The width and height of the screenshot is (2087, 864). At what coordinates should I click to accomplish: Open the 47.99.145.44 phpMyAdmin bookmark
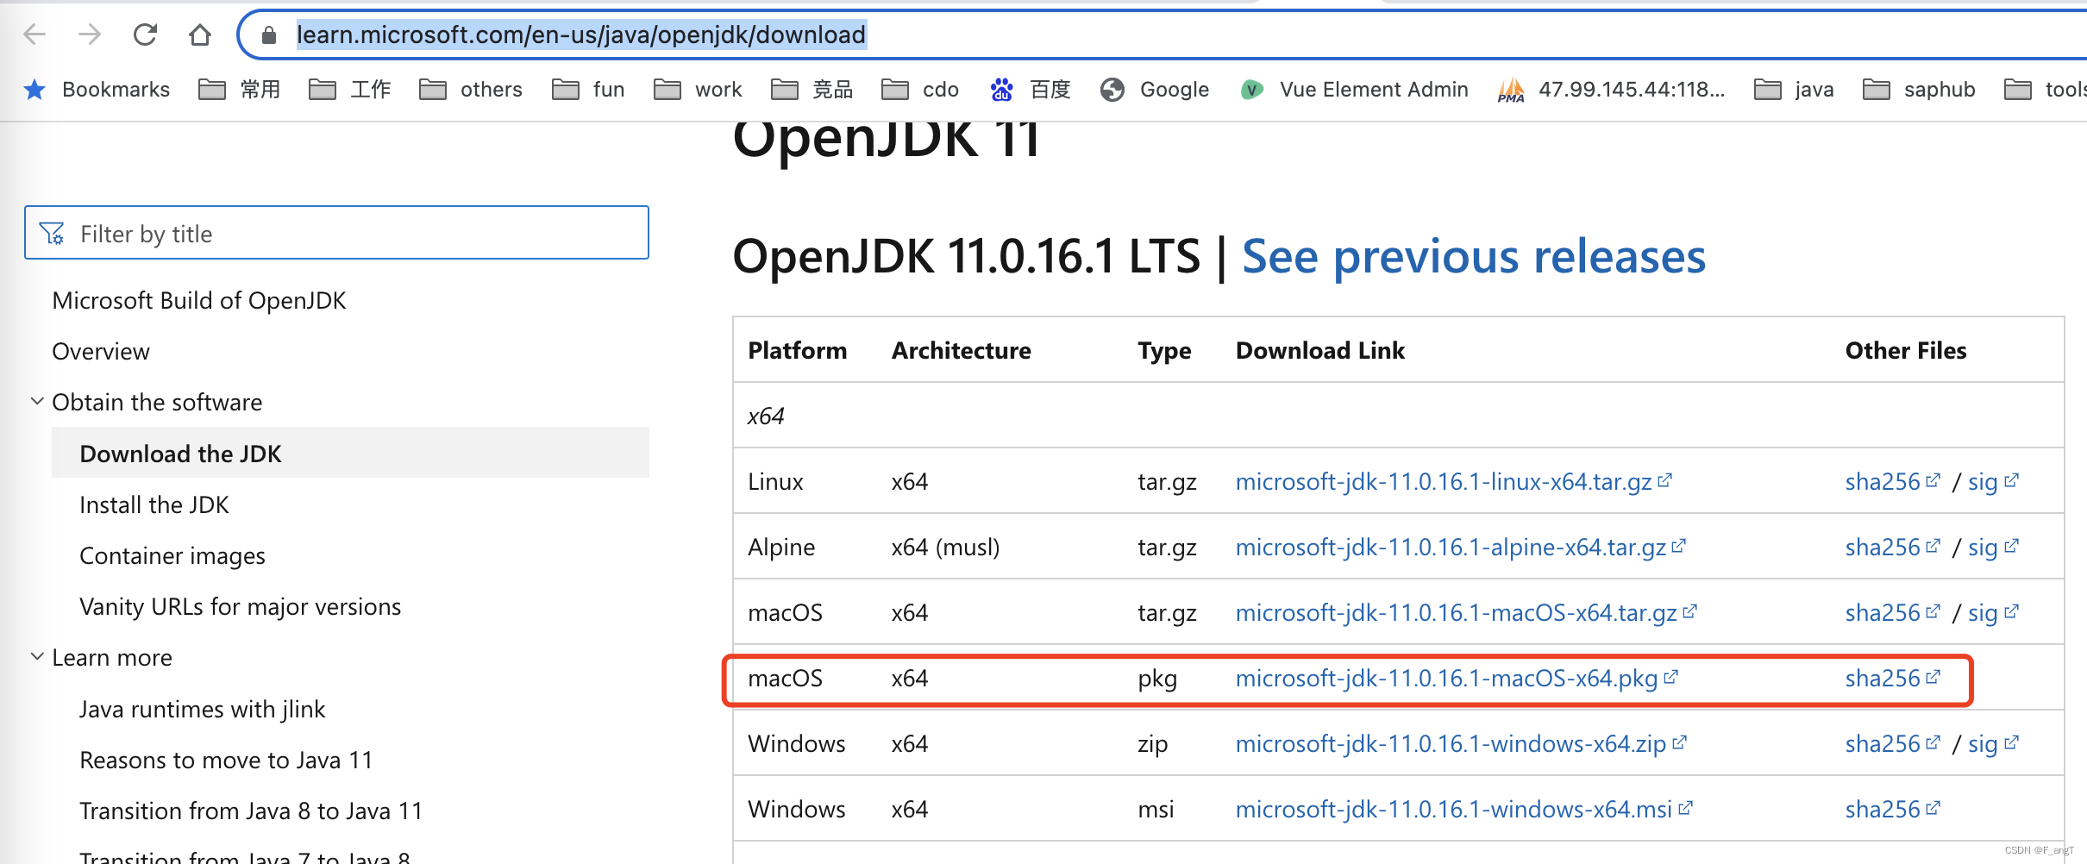coord(1611,89)
